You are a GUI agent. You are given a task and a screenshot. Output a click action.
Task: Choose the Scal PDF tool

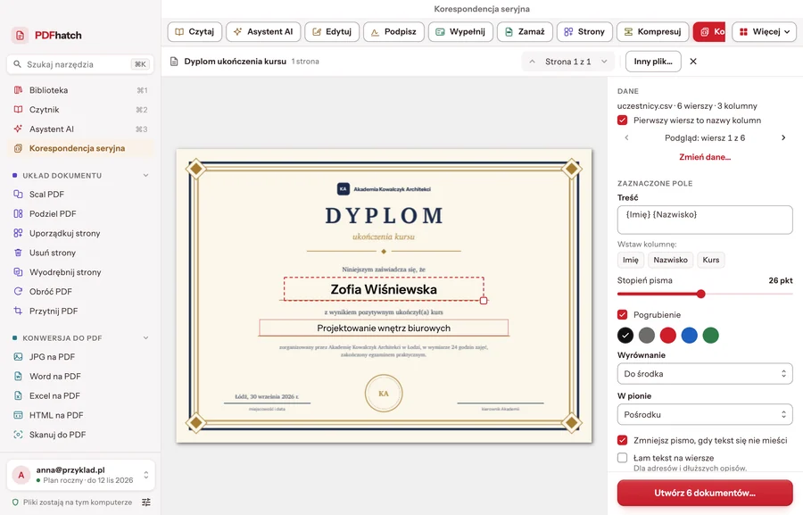tap(80, 195)
